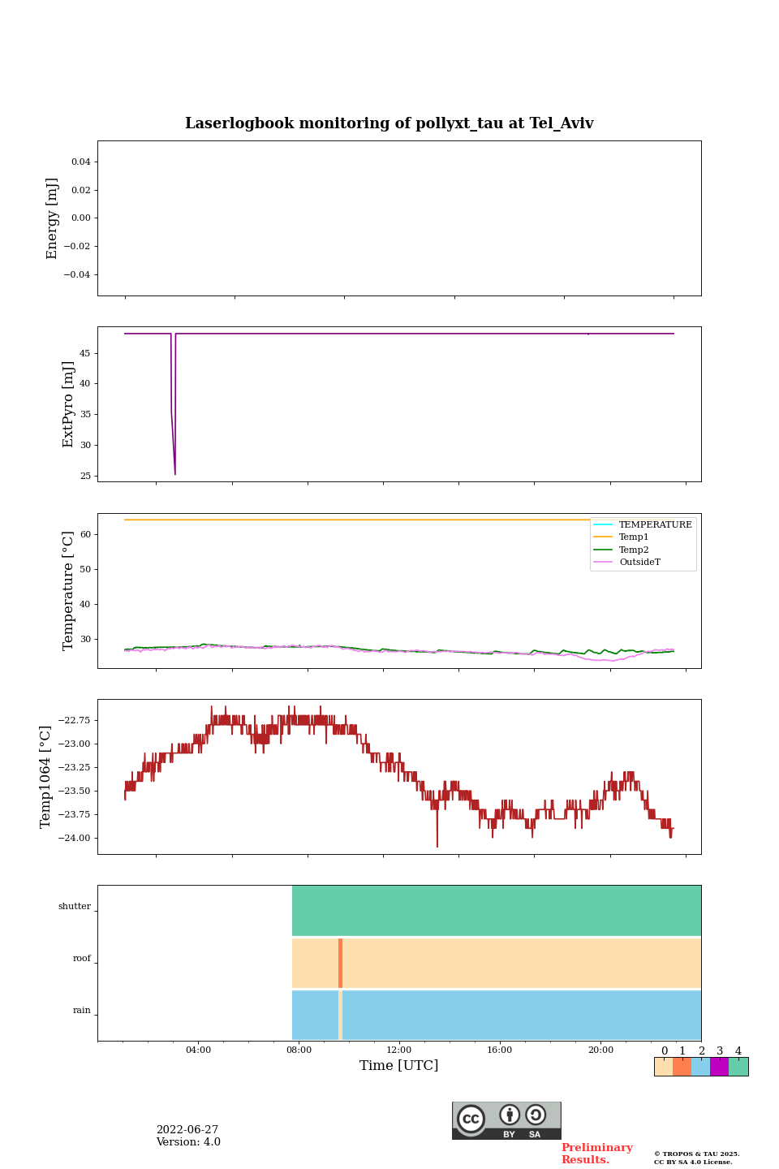Viewport: 779px width, 1169px height.
Task: Click the orange roof event marker
Action: pyautogui.click(x=340, y=963)
